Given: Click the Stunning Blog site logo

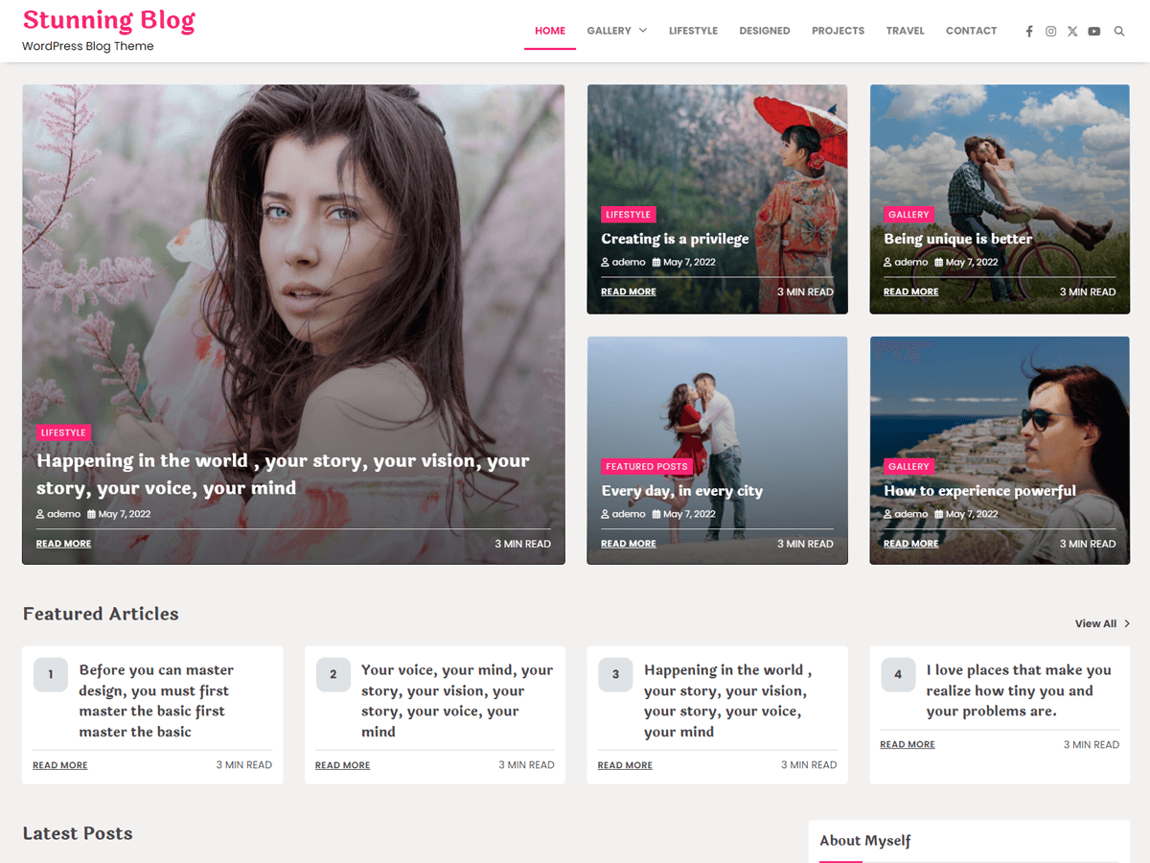Looking at the screenshot, I should [x=108, y=20].
